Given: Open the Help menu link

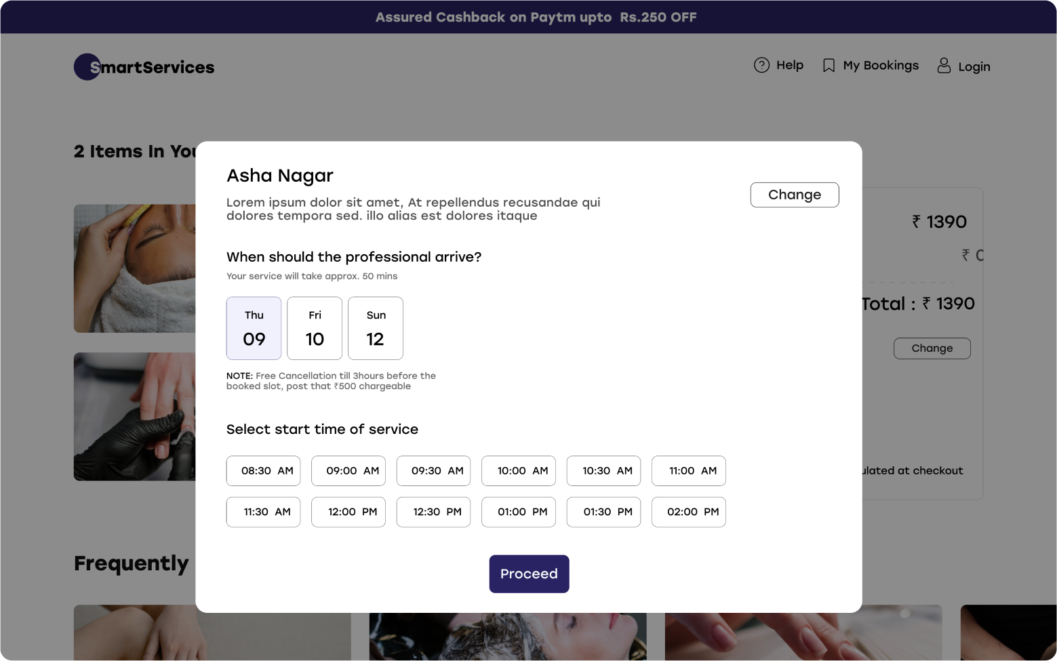Looking at the screenshot, I should point(790,65).
